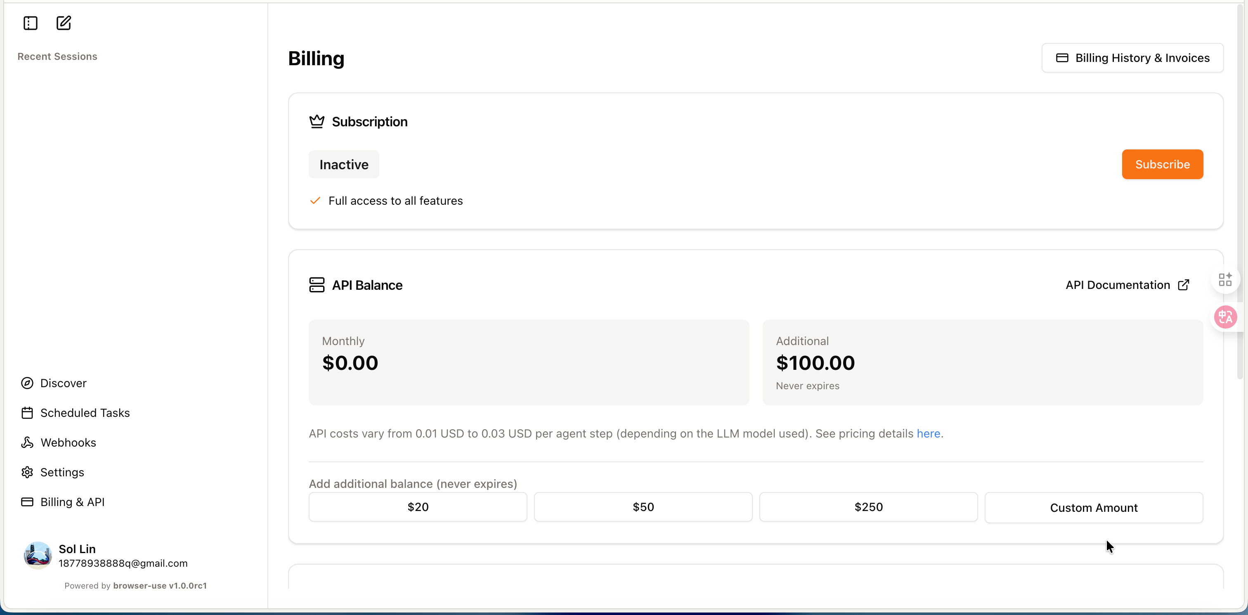Click the Settings gear icon

pos(27,472)
